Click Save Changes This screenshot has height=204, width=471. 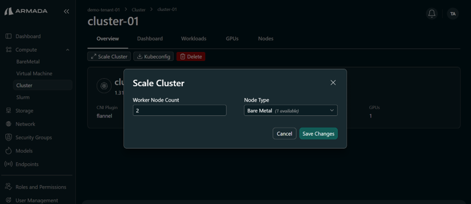(x=319, y=133)
